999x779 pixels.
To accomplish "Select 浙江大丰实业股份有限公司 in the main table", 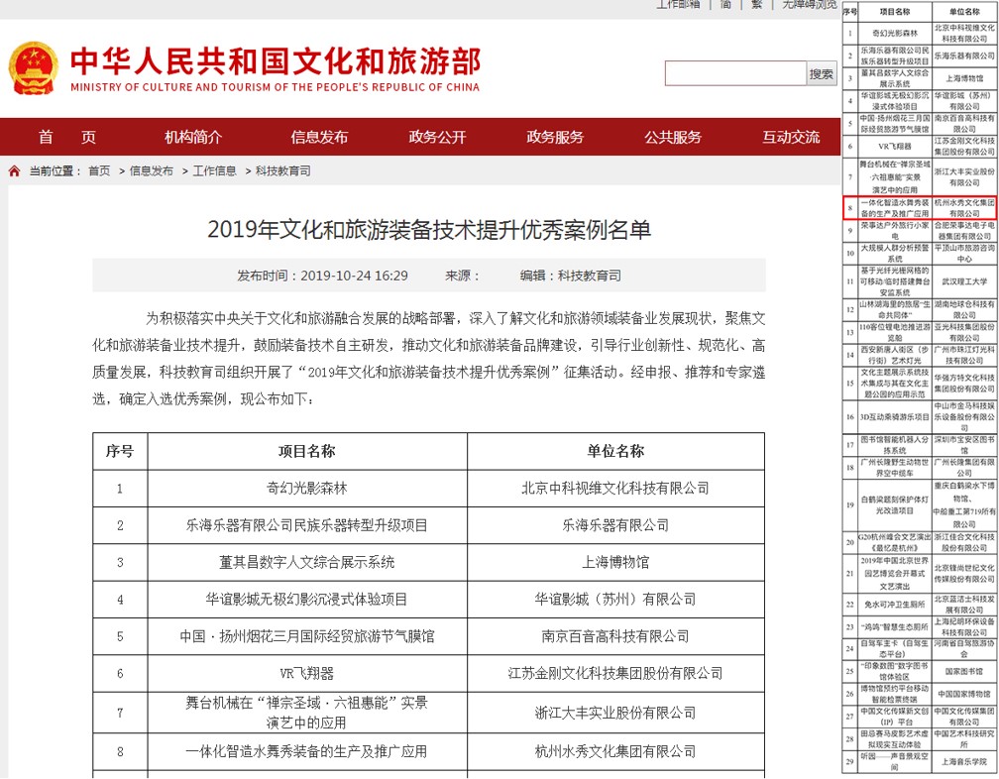I will tap(615, 713).
